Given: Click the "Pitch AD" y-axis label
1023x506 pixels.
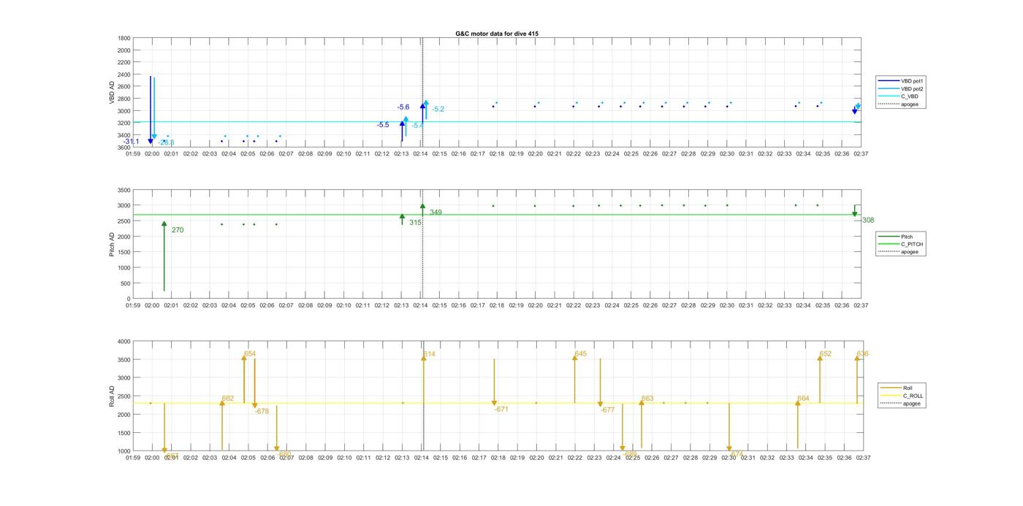Looking at the screenshot, I should coord(113,245).
